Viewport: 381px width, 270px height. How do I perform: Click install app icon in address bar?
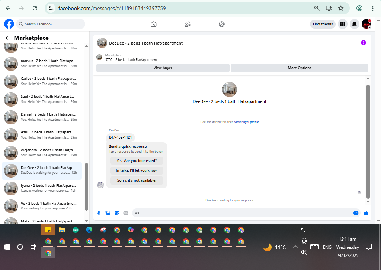pos(329,8)
